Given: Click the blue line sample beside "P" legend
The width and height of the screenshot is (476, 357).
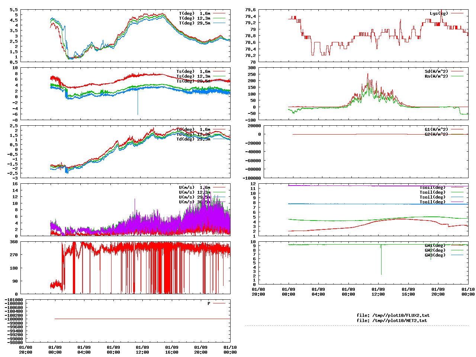Looking at the screenshot, I should click(x=219, y=303).
